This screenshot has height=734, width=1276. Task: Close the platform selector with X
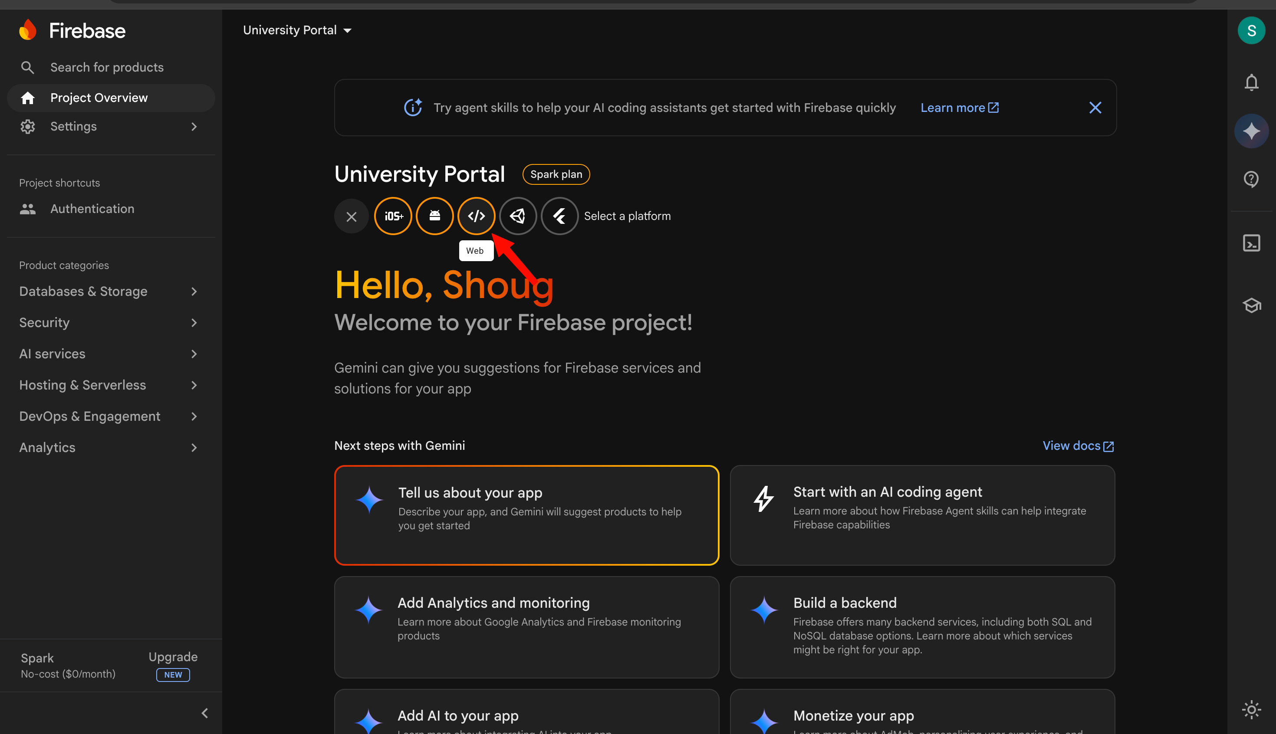click(352, 216)
